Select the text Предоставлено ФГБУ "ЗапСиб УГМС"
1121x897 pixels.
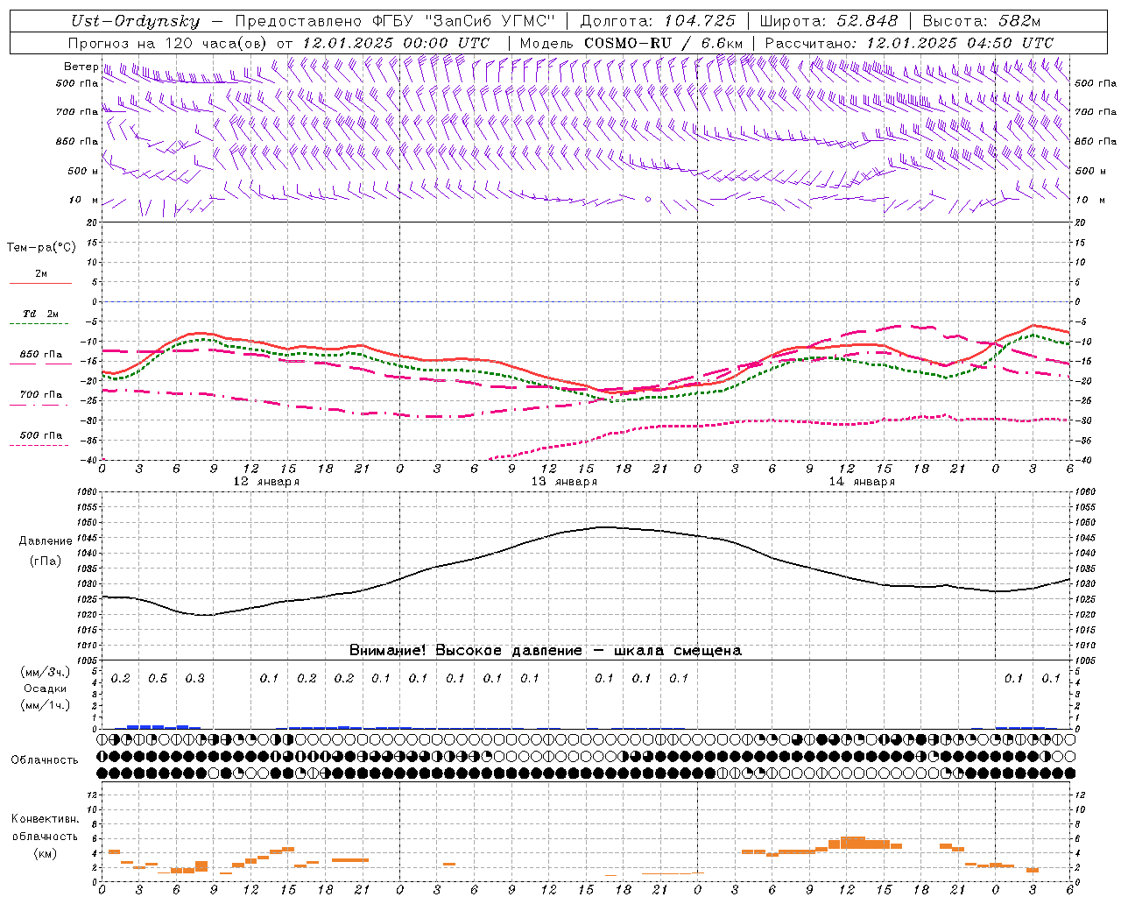click(x=395, y=21)
